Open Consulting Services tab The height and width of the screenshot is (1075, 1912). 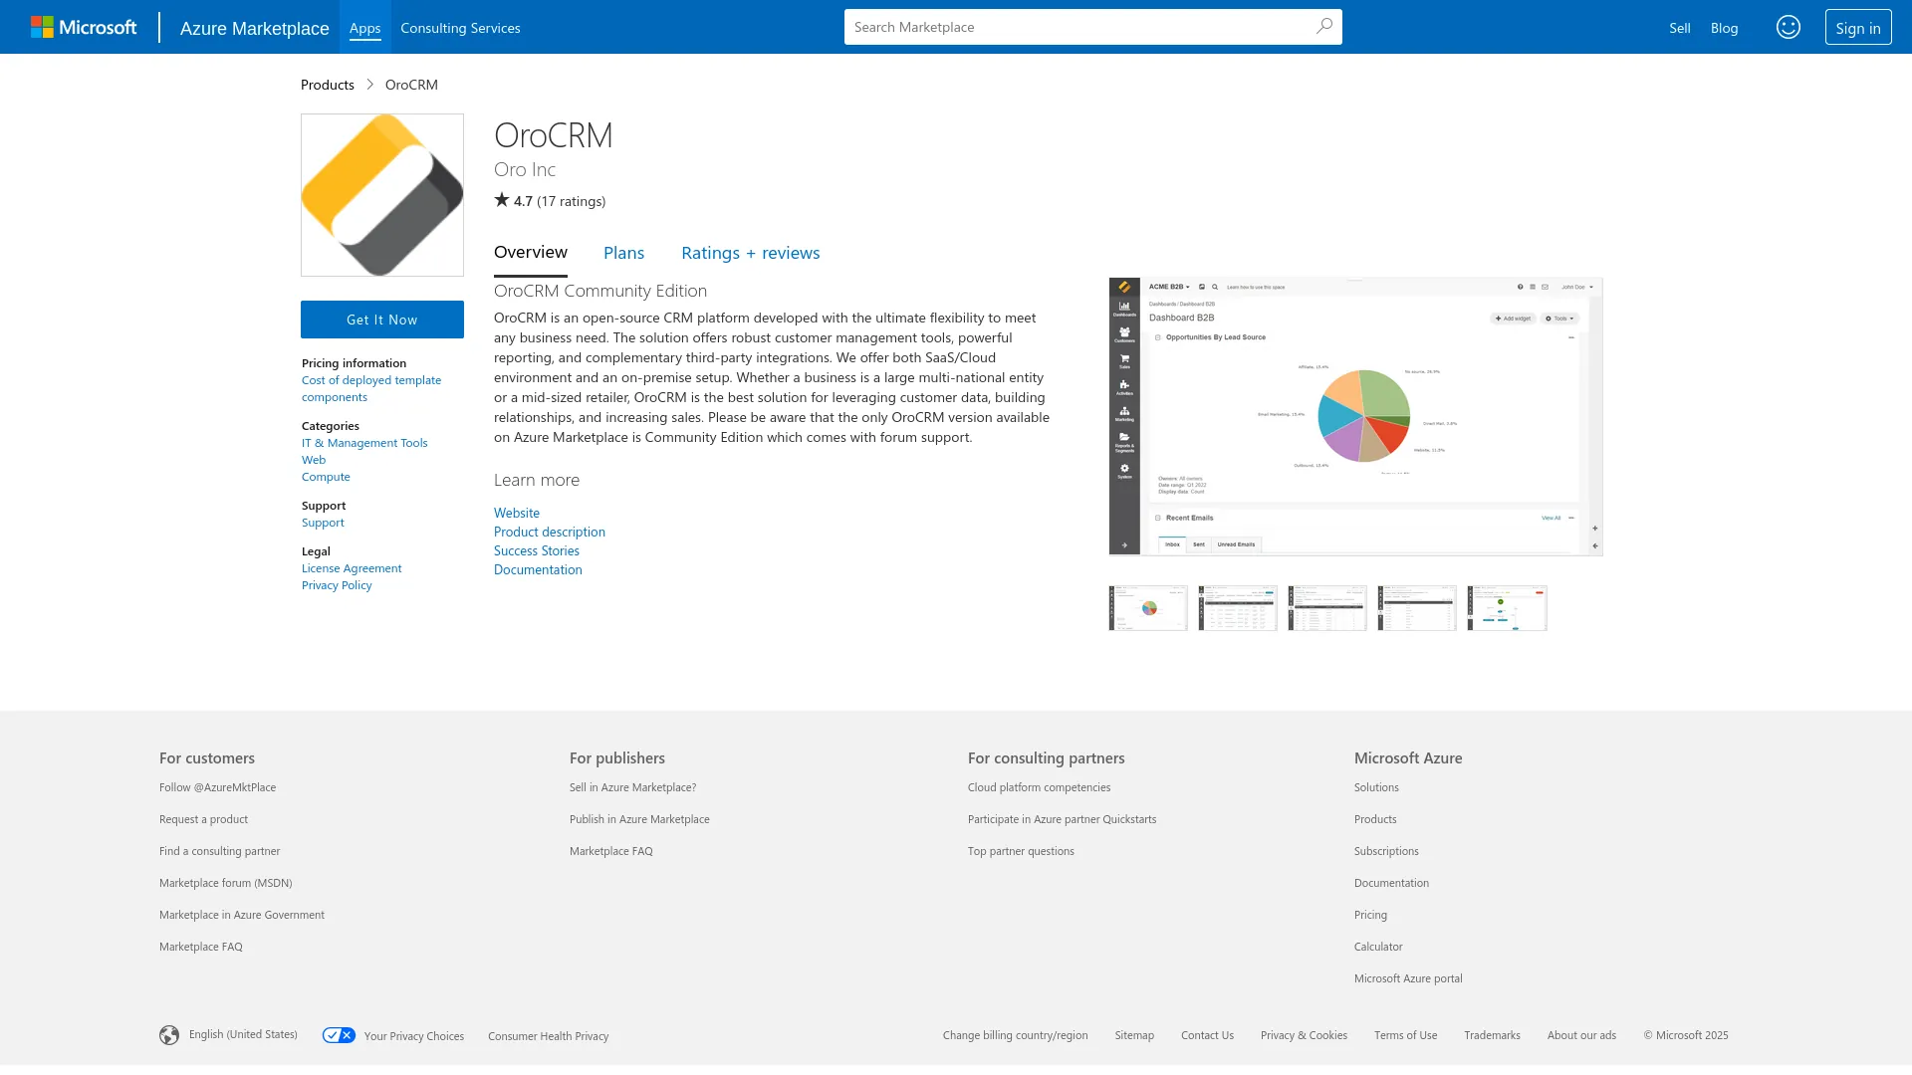click(x=460, y=28)
